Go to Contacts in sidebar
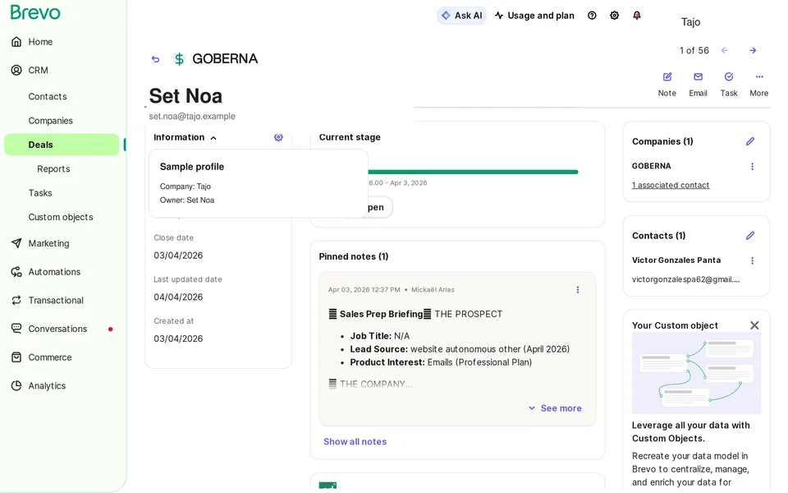 click(48, 96)
